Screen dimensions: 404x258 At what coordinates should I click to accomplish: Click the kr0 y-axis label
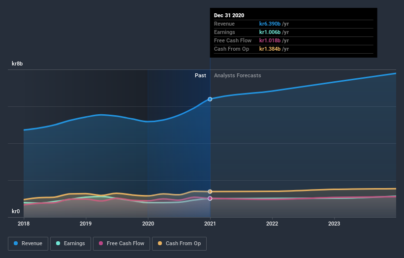pyautogui.click(x=16, y=211)
